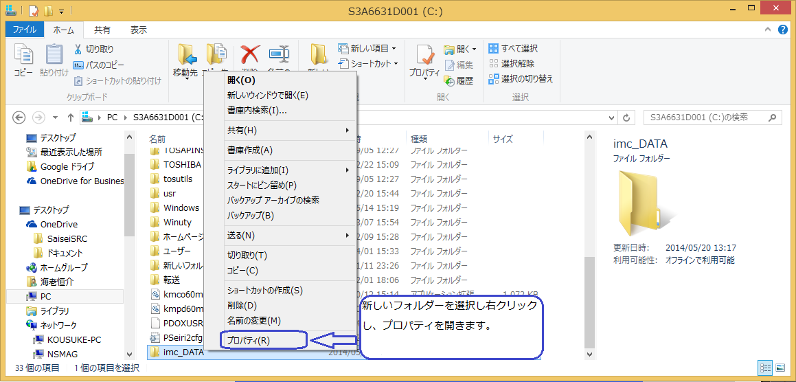796x382 pixels.
Task: Go up one folder level arrow
Action: tap(71, 117)
